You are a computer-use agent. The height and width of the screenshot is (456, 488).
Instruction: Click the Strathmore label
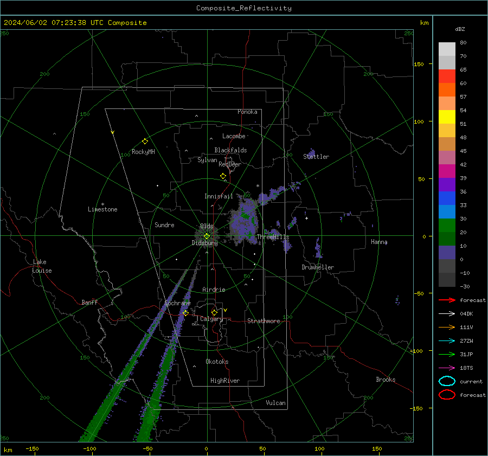(x=264, y=321)
